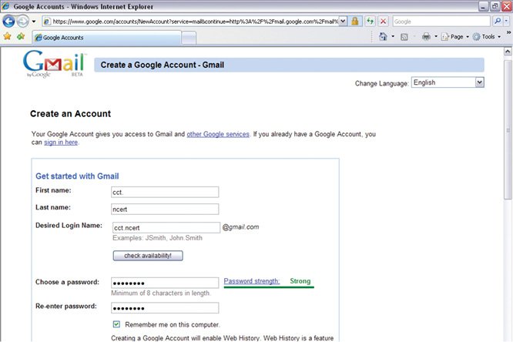
Task: Click the red Stop loading icon
Action: point(383,22)
